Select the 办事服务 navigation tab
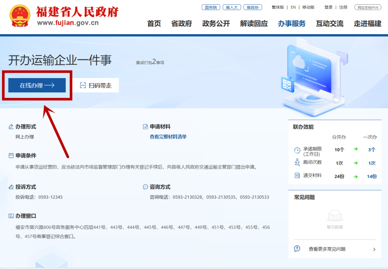 (x=291, y=23)
